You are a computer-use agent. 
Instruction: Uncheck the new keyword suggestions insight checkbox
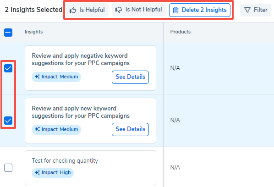[x=8, y=121]
